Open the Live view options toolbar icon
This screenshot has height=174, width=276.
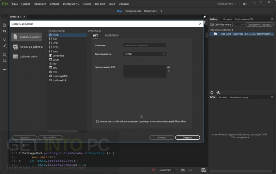[4, 40]
